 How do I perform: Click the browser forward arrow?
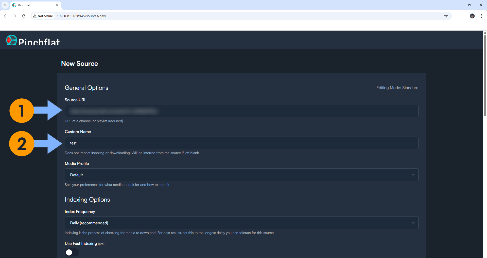[x=15, y=16]
